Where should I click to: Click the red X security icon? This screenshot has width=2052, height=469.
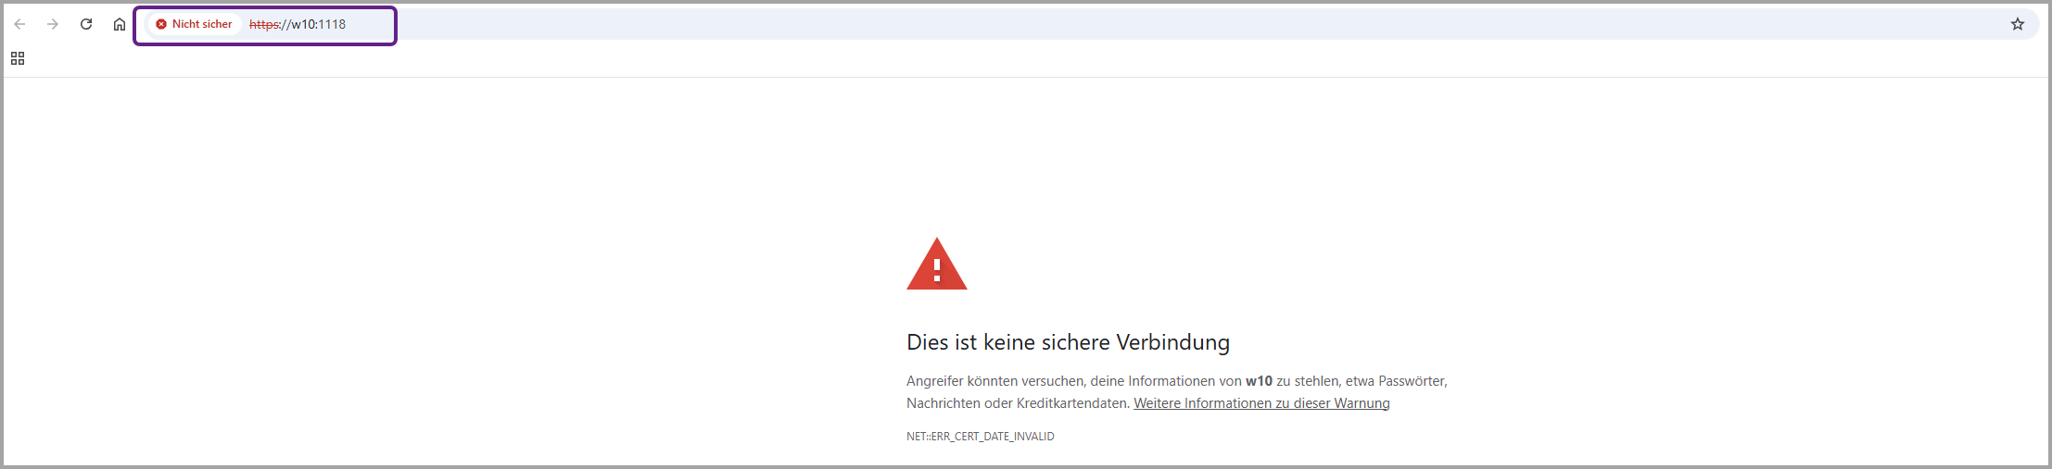161,24
